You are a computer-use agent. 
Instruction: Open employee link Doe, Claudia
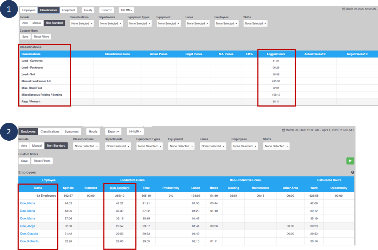click(x=29, y=233)
